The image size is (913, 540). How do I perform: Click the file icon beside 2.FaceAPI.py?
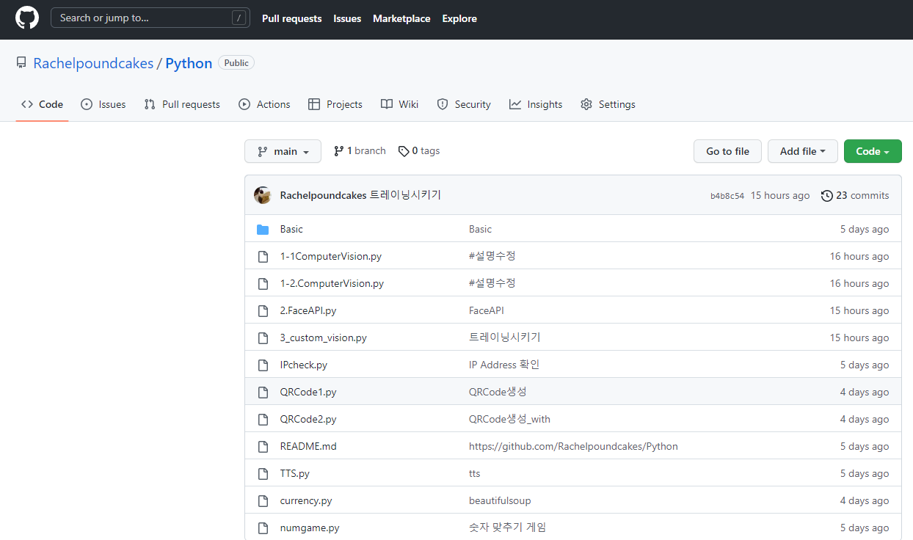pyautogui.click(x=263, y=311)
